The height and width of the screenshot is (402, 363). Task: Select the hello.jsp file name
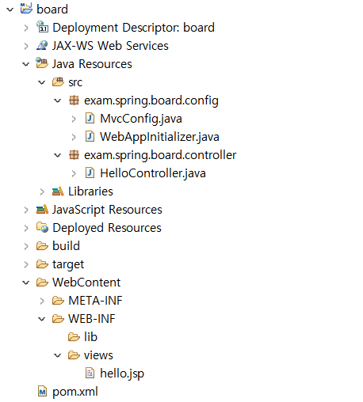click(122, 374)
